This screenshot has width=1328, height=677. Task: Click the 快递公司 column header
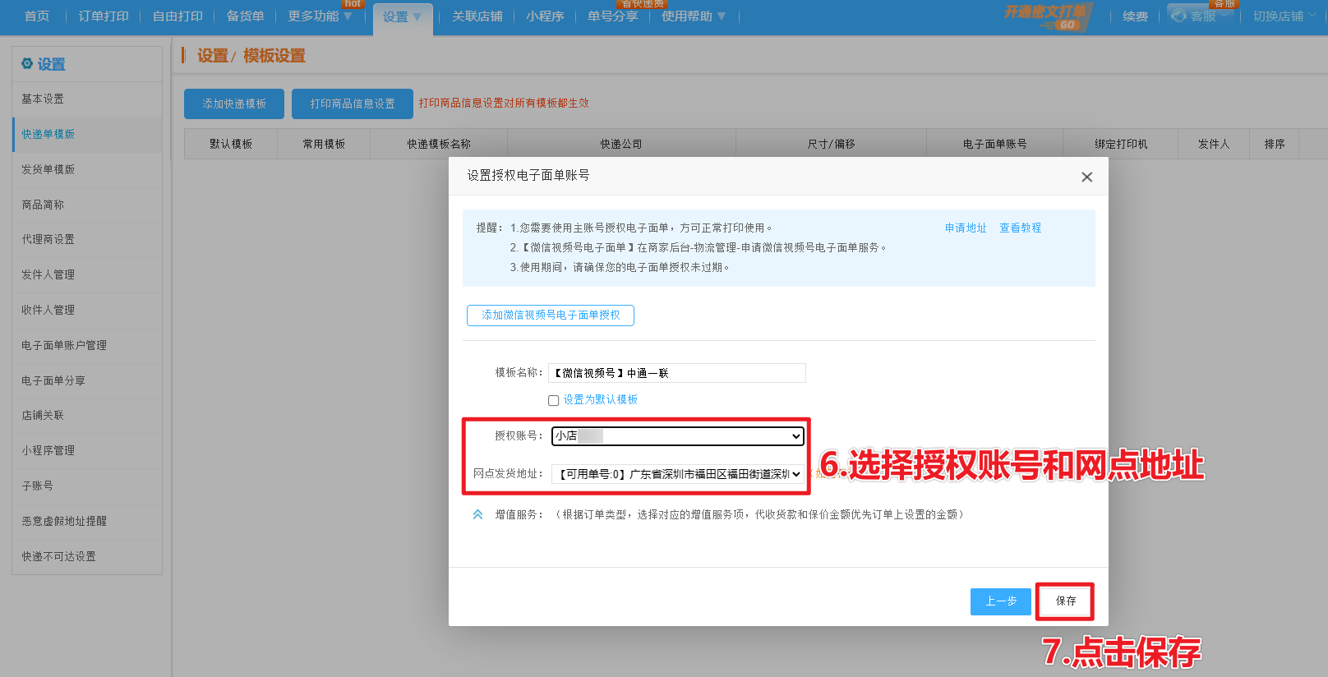coord(621,144)
